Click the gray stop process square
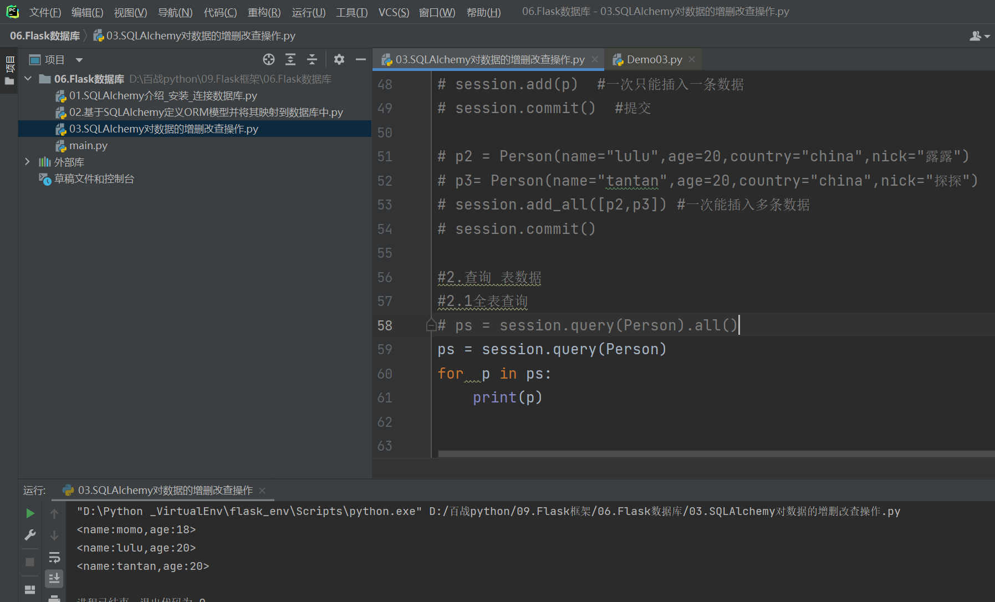The width and height of the screenshot is (995, 602). coord(30,562)
